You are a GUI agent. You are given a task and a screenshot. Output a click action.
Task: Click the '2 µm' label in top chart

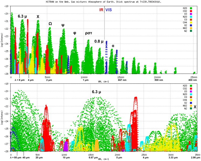(x=49, y=80)
